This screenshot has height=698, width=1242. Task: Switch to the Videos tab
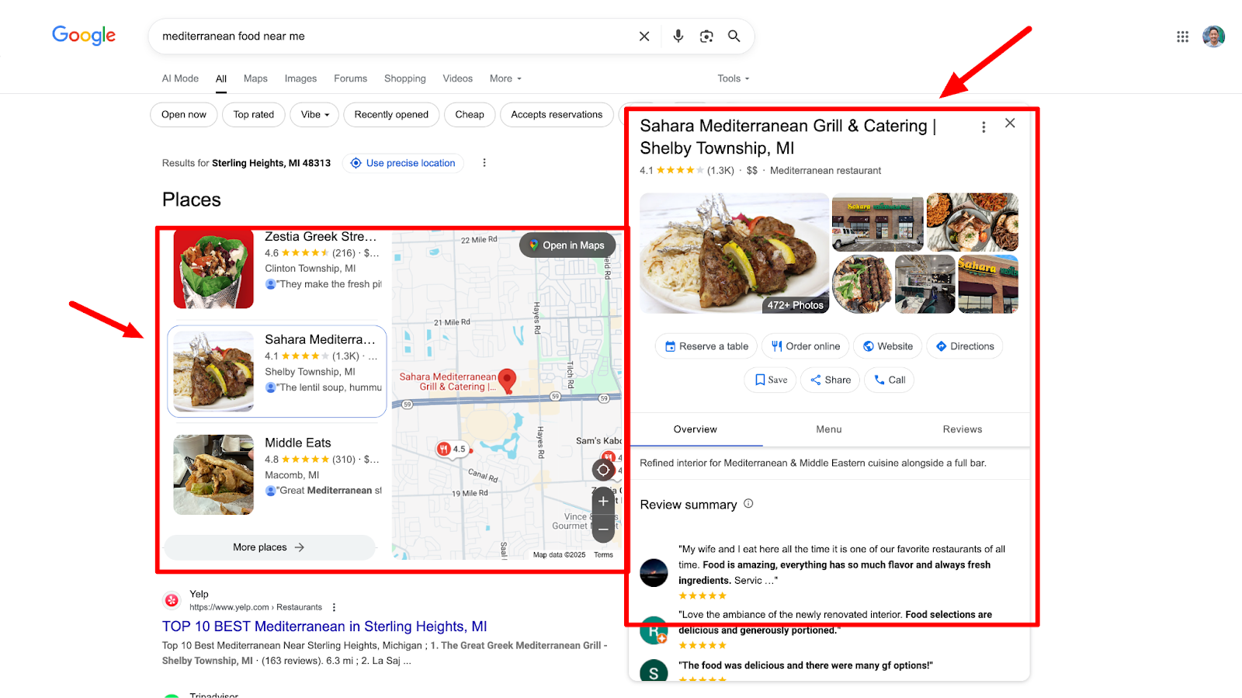point(458,78)
